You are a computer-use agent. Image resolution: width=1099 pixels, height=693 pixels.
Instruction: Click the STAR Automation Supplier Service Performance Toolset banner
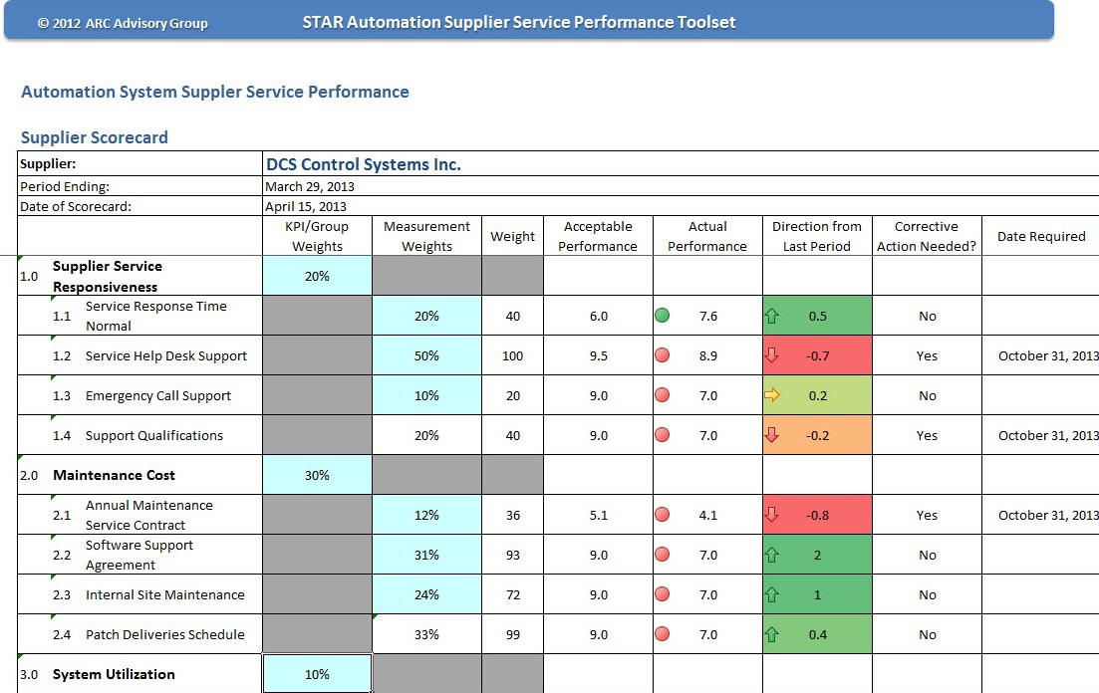click(519, 22)
